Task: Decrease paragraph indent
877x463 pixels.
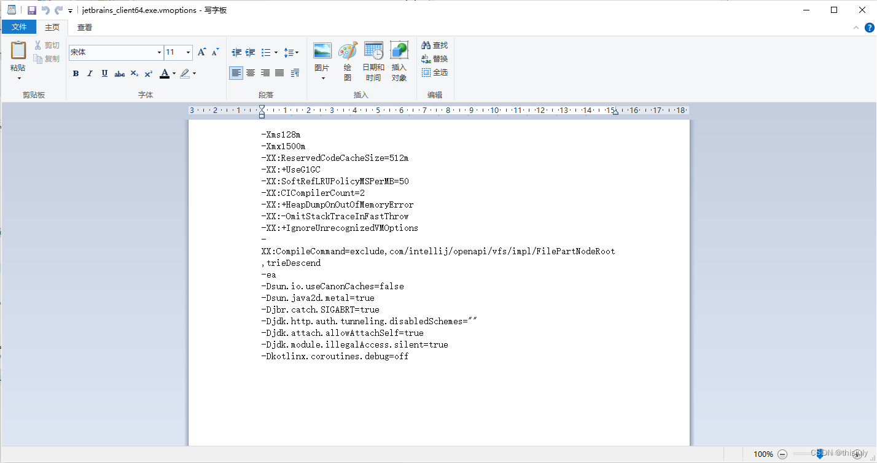Action: click(x=236, y=52)
